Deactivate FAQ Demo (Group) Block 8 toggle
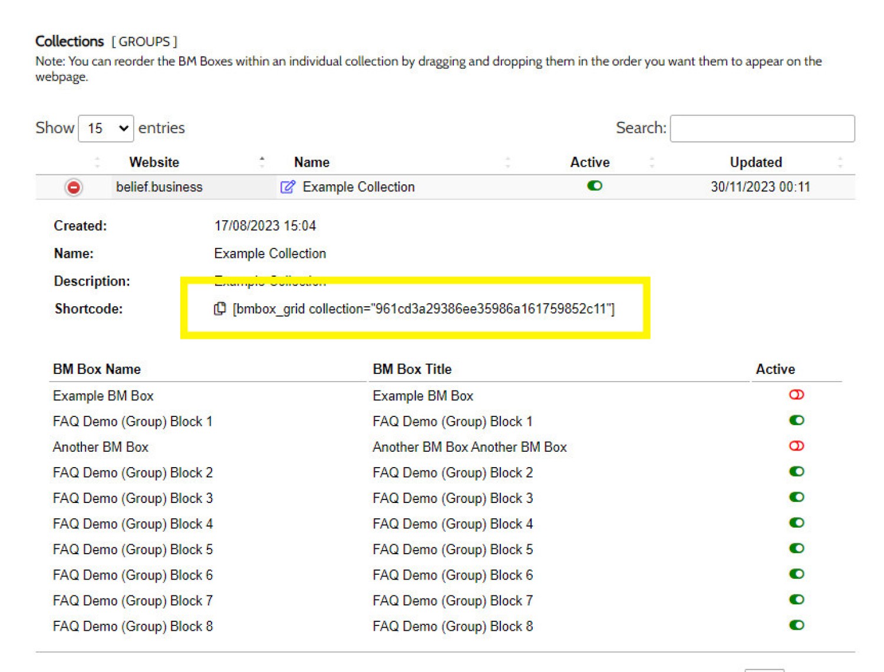 pos(796,625)
